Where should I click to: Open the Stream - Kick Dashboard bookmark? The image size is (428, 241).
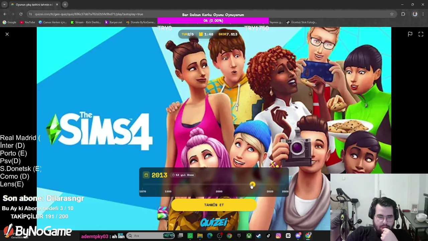(86, 22)
